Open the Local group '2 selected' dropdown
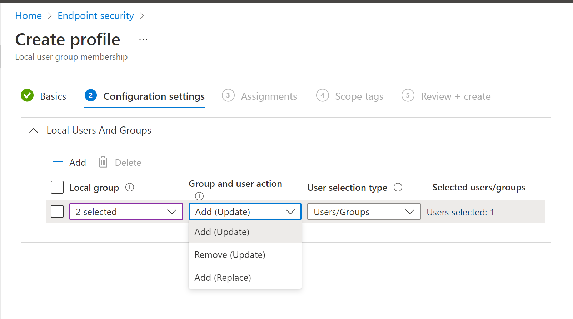This screenshot has width=573, height=319. tap(126, 211)
